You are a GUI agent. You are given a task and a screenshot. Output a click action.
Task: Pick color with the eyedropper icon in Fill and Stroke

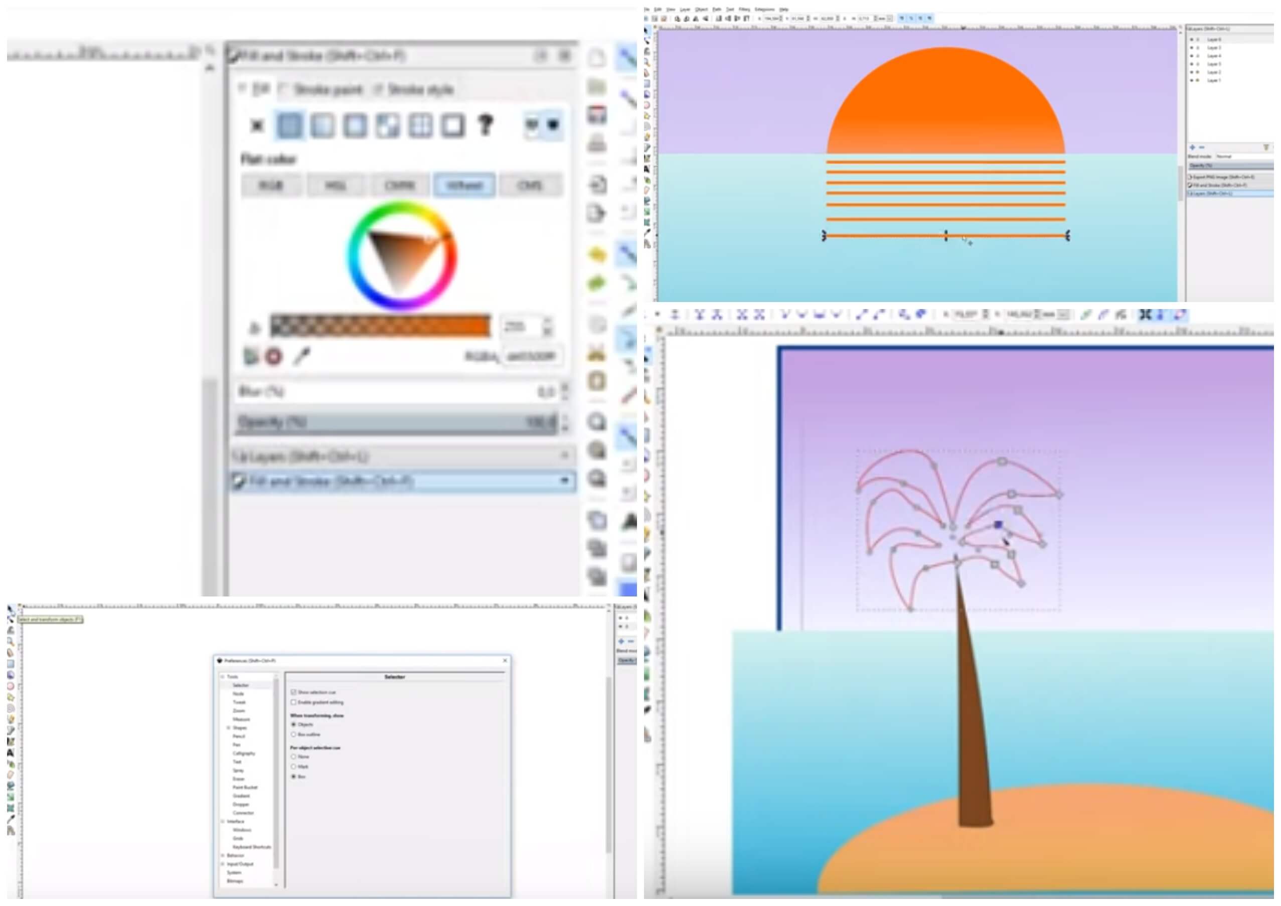point(302,355)
